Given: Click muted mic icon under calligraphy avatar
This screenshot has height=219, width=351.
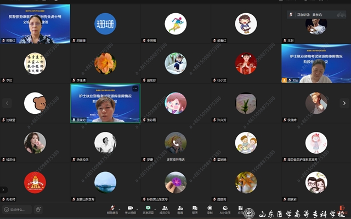Looking at the screenshot, I should point(4,80).
